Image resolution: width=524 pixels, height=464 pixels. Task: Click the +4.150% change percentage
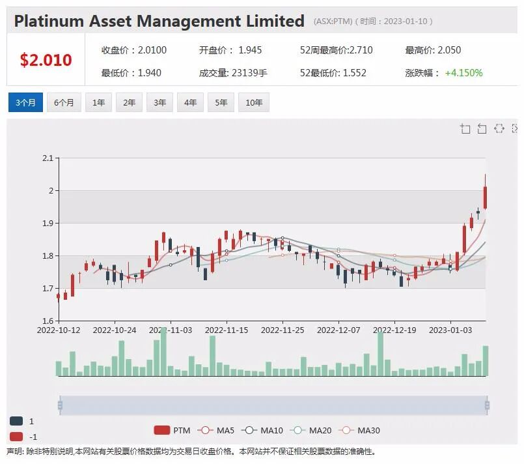click(x=464, y=72)
